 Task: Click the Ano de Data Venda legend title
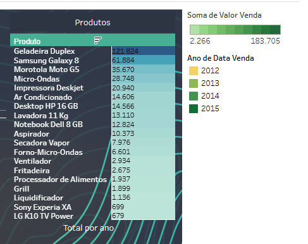pyautogui.click(x=221, y=58)
